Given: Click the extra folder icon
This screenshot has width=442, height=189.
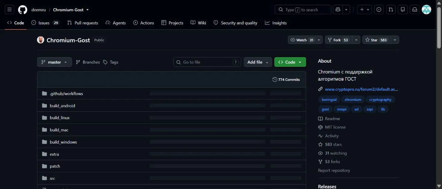Looking at the screenshot, I should 45,154.
